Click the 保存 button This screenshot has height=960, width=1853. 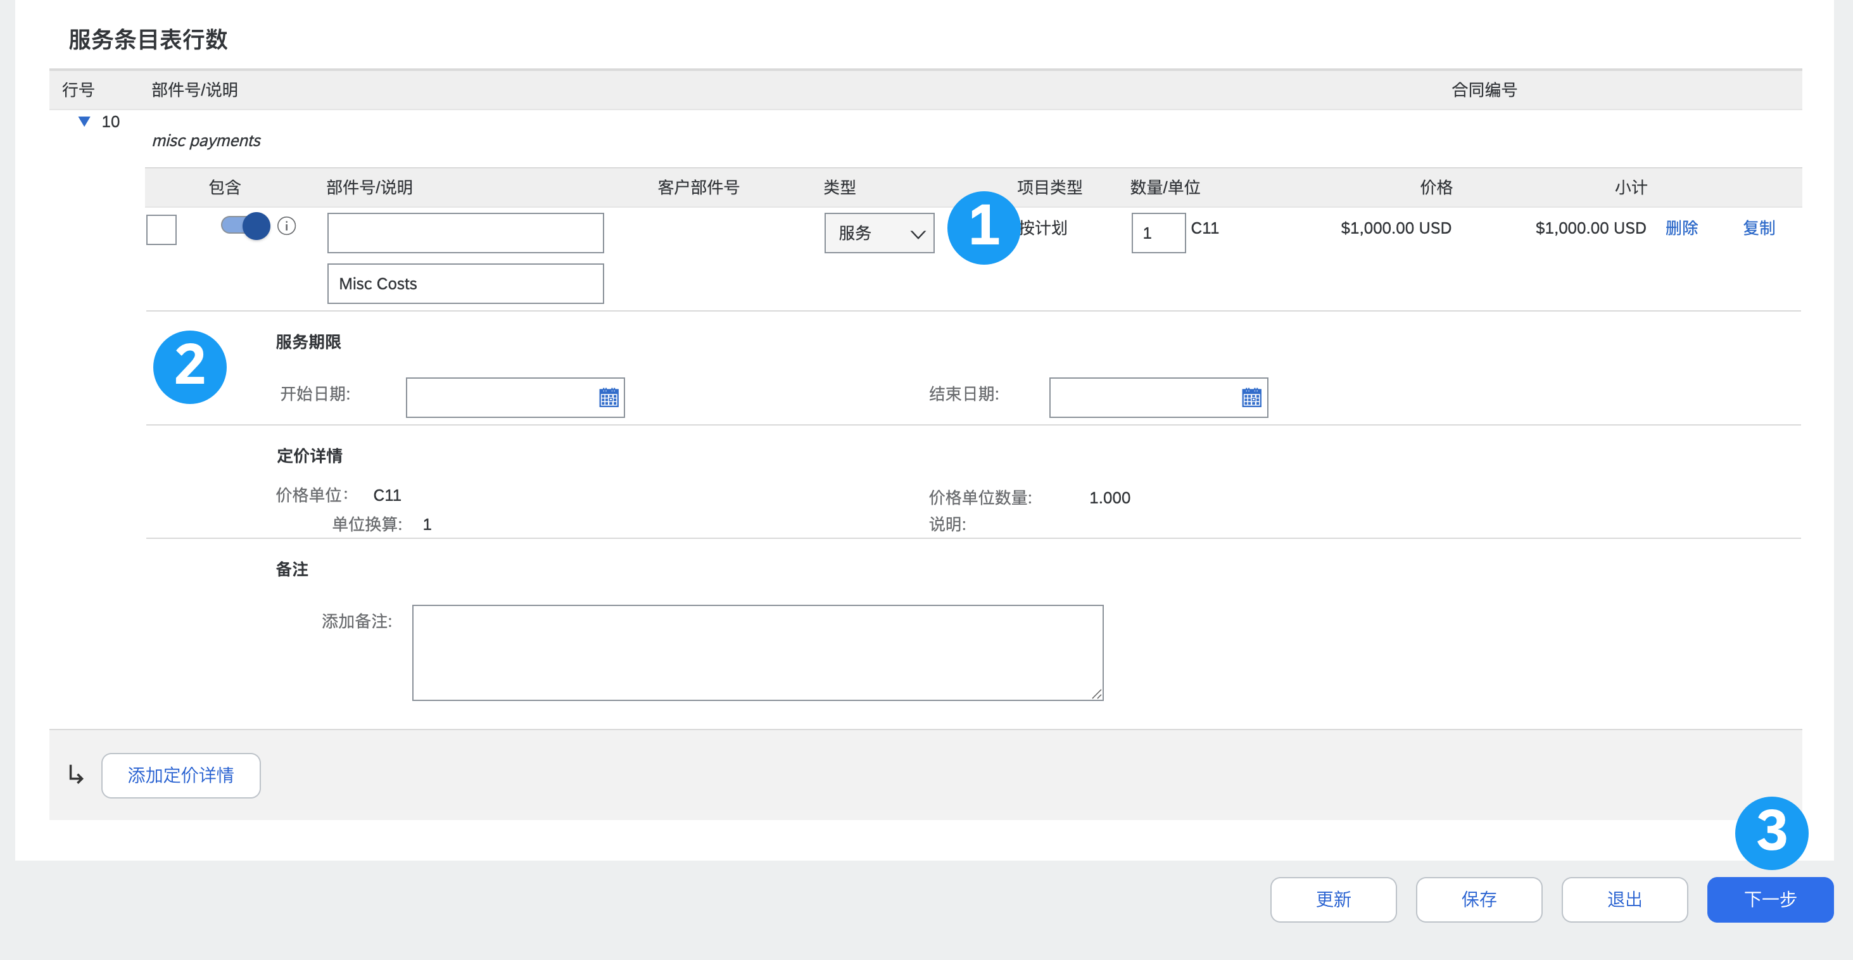pos(1478,899)
